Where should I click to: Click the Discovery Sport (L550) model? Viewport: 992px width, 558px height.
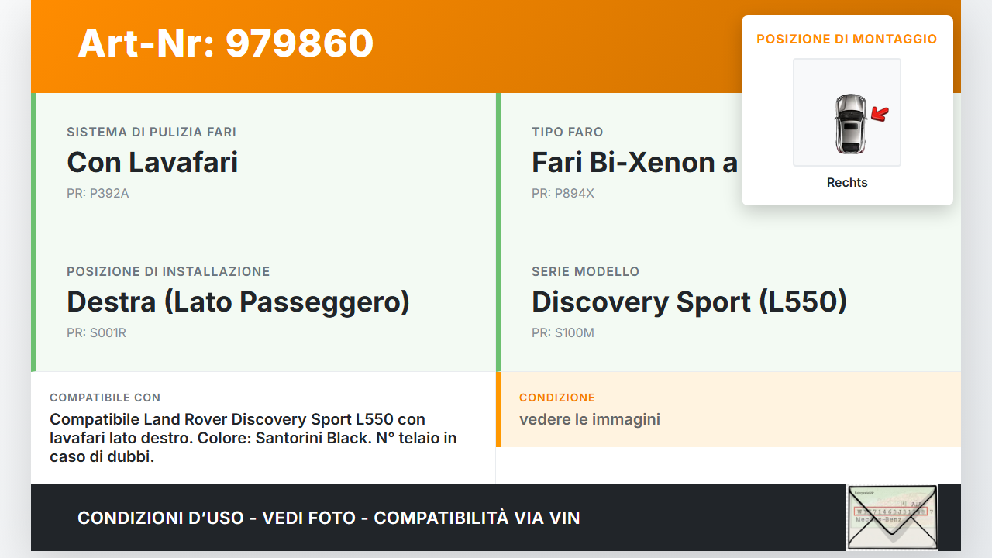pos(689,301)
